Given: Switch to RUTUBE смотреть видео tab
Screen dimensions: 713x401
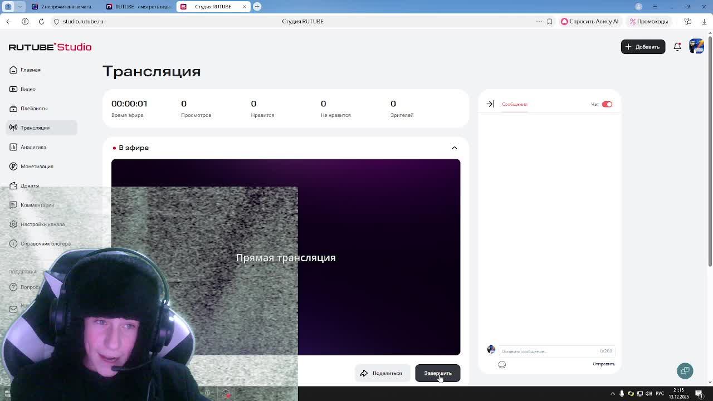Looking at the screenshot, I should (139, 7).
